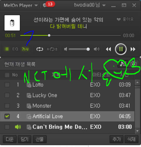
Task: Check the box for Lotto
Action: point(7,85)
